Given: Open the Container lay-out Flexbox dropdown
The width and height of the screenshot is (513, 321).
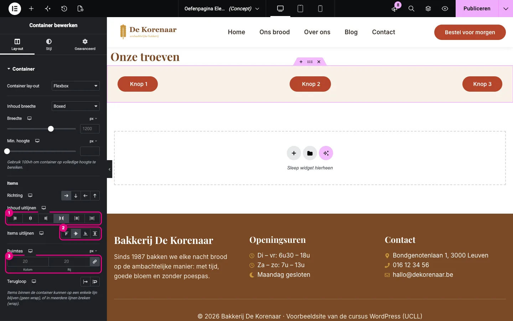Looking at the screenshot, I should (76, 86).
